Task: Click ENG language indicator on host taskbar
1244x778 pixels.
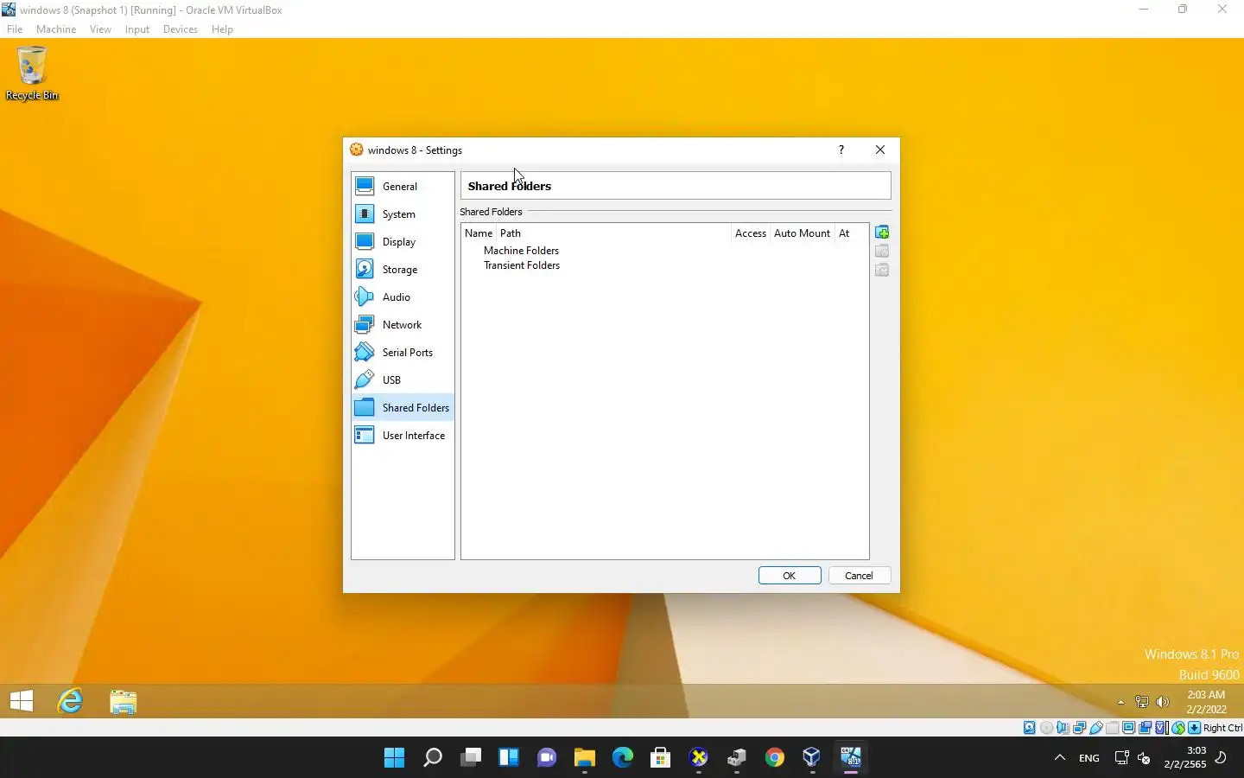Action: click(1089, 758)
